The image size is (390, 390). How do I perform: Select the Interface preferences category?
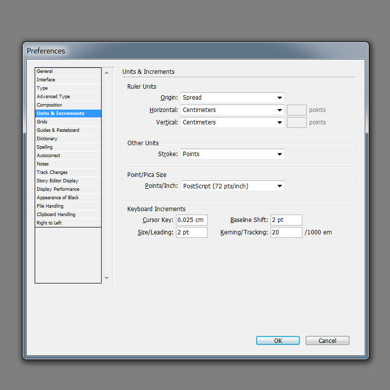click(68, 80)
